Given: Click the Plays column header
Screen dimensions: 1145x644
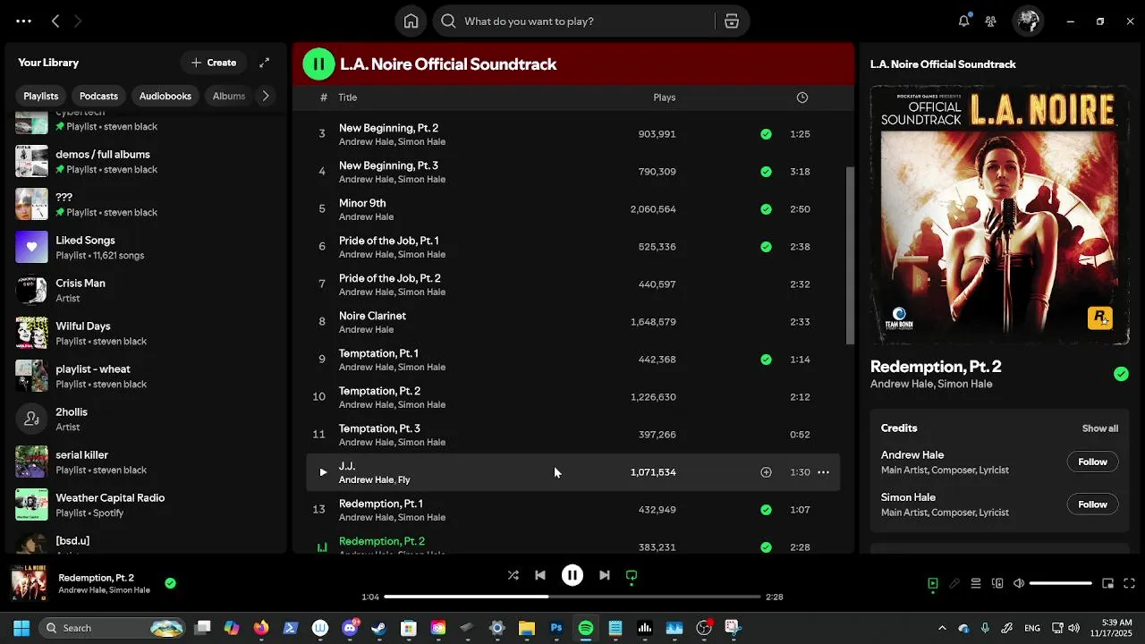Looking at the screenshot, I should [x=664, y=97].
